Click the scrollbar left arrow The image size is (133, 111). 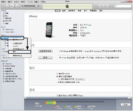pos(25,98)
